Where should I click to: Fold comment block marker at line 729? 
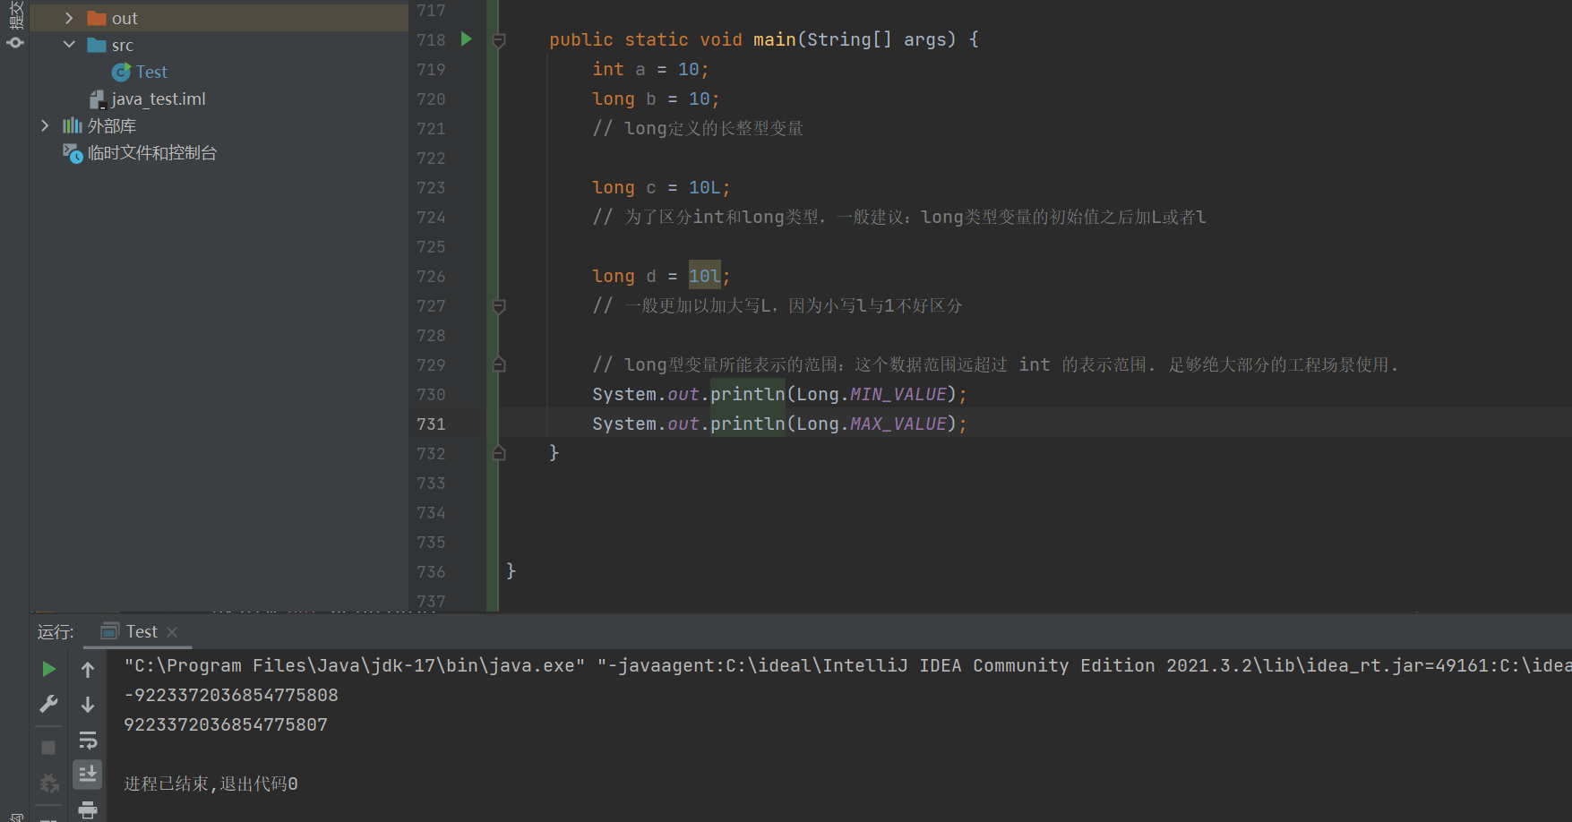(499, 364)
